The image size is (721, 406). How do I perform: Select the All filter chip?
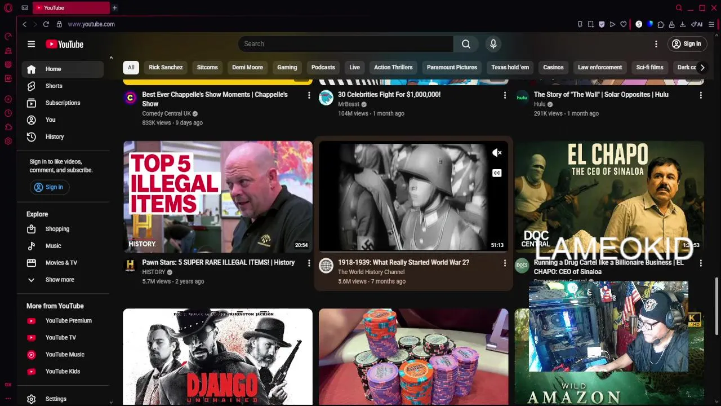131,67
